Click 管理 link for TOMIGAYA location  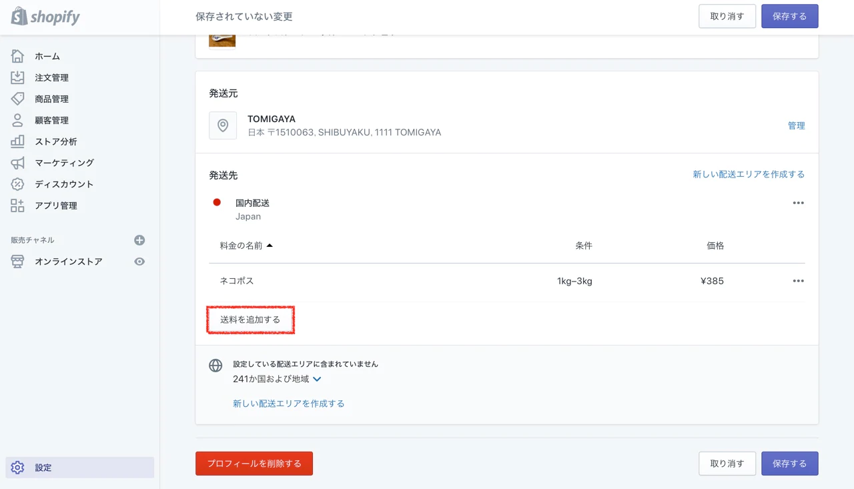796,125
